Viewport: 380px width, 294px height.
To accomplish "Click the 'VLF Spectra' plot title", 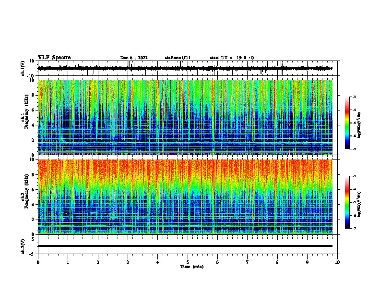I will 54,58.
